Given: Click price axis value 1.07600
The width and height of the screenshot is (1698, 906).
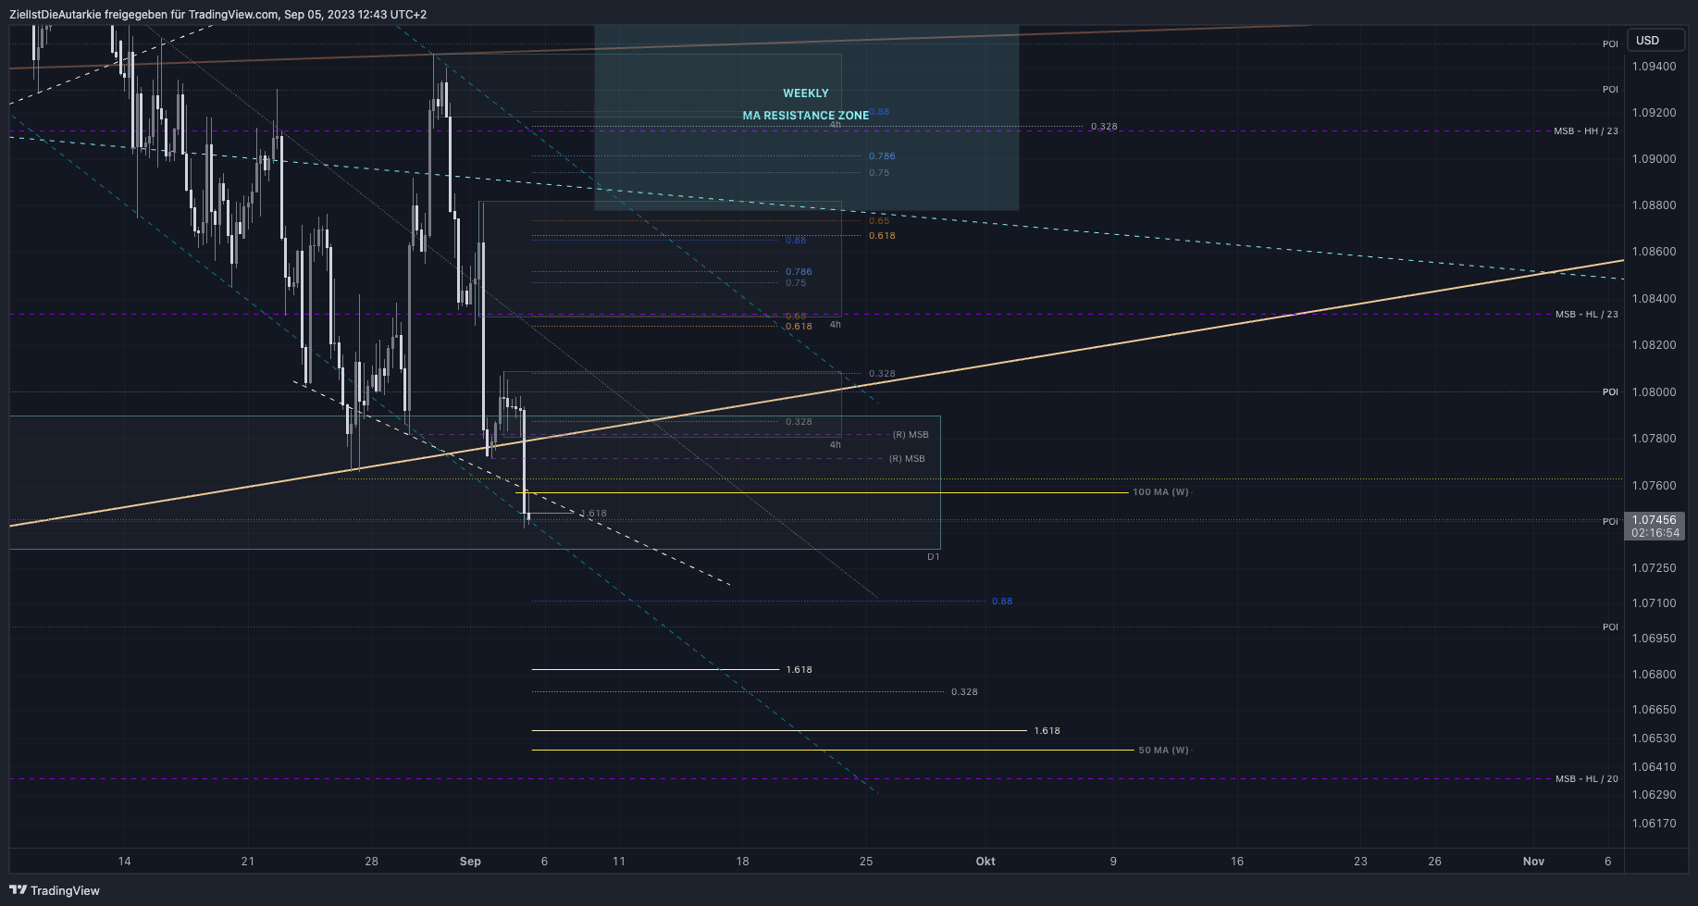Looking at the screenshot, I should [x=1655, y=486].
